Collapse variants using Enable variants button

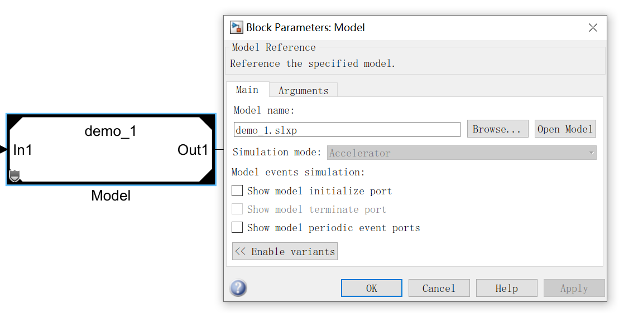285,251
